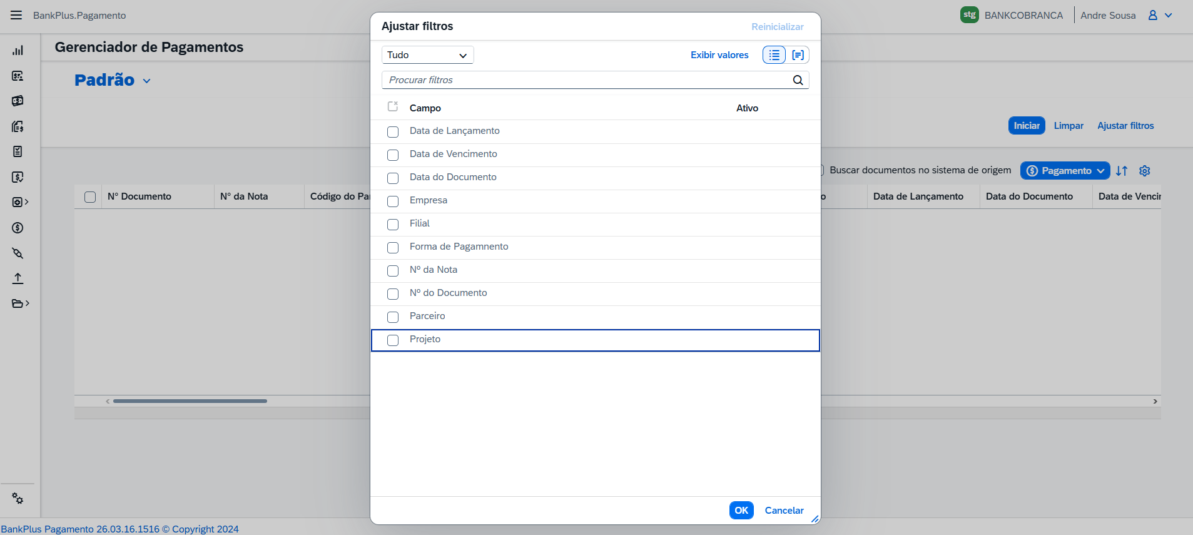Click the Exibir valores link
The width and height of the screenshot is (1193, 535).
tap(719, 55)
